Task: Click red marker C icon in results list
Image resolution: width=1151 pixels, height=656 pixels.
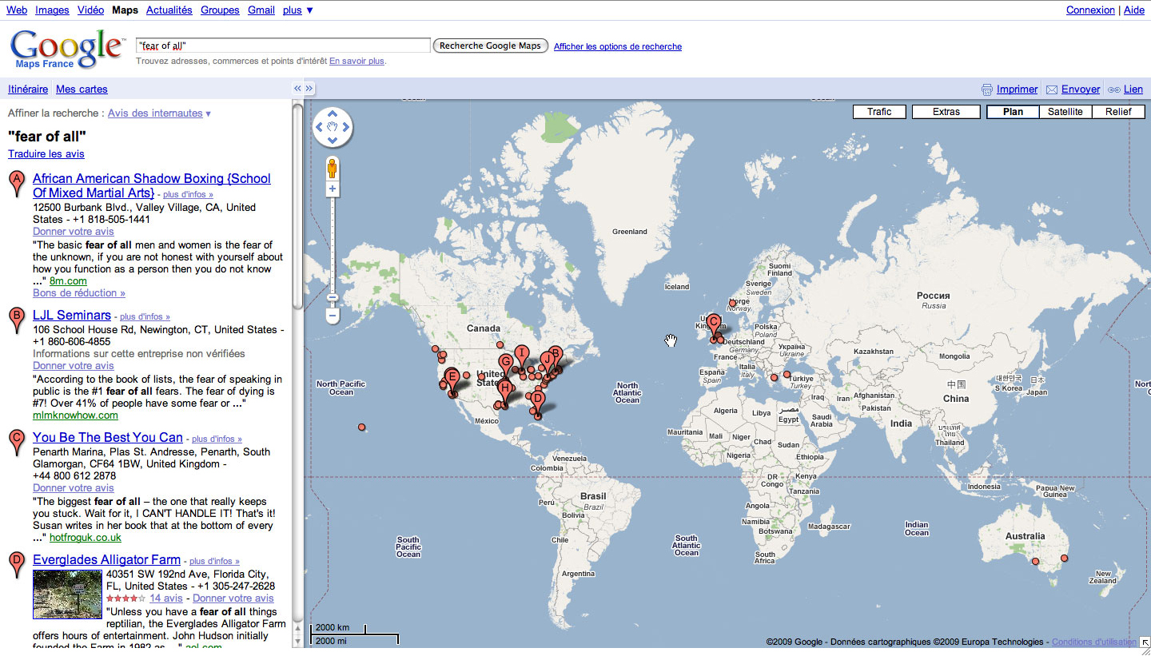Action: click(16, 443)
